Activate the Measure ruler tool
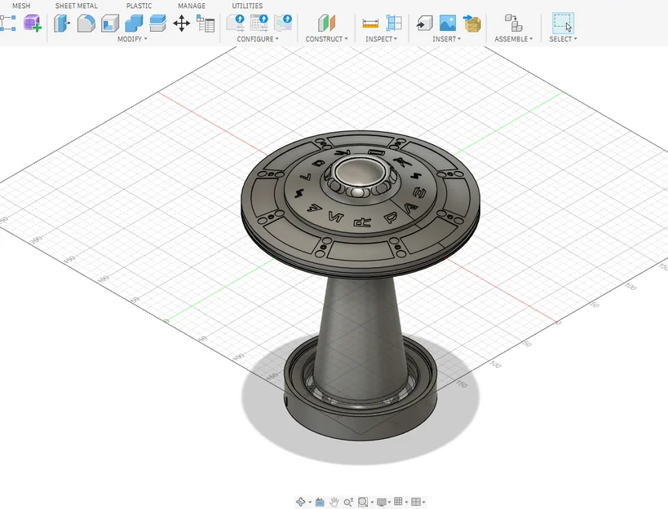The image size is (668, 509). [370, 24]
